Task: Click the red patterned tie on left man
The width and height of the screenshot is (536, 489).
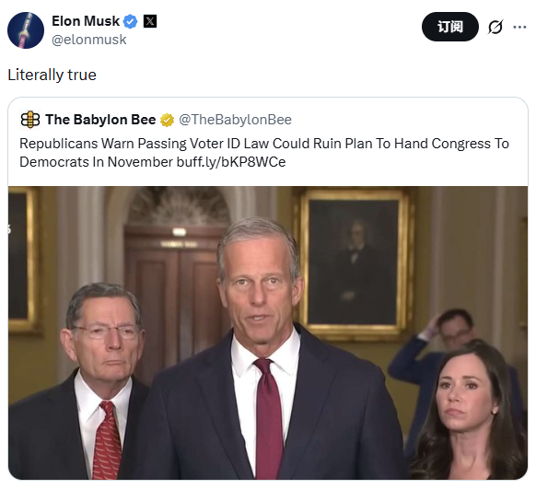Action: click(x=107, y=440)
